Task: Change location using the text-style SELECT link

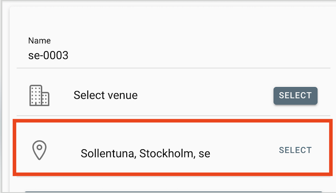Action: coord(295,150)
